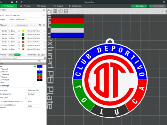Image resolution: width=167 pixels, height=125 pixels.
Task: Open the plate settings Plate type dropdown
Action: [x=33, y=90]
